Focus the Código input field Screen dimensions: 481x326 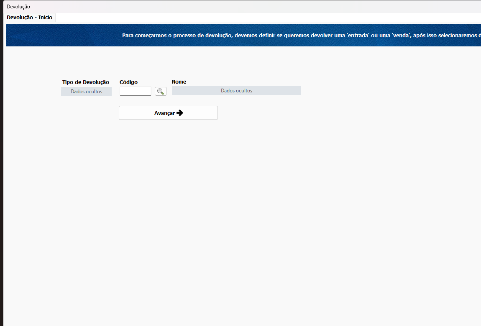pyautogui.click(x=135, y=91)
